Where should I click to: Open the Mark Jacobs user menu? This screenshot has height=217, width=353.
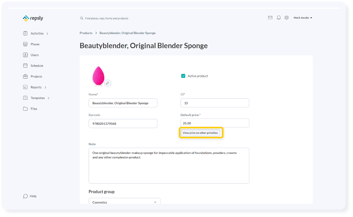tap(303, 18)
